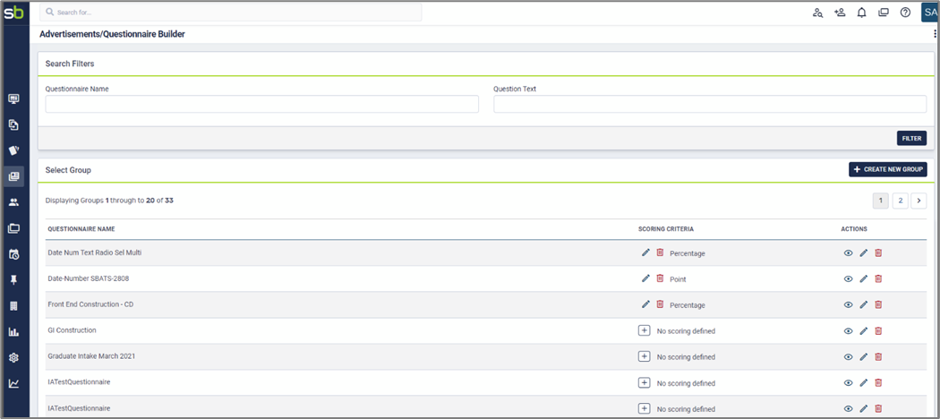The width and height of the screenshot is (940, 419).
Task: Delete scoring criteria for Date Num Text Radio Sel Multi
Action: point(660,252)
